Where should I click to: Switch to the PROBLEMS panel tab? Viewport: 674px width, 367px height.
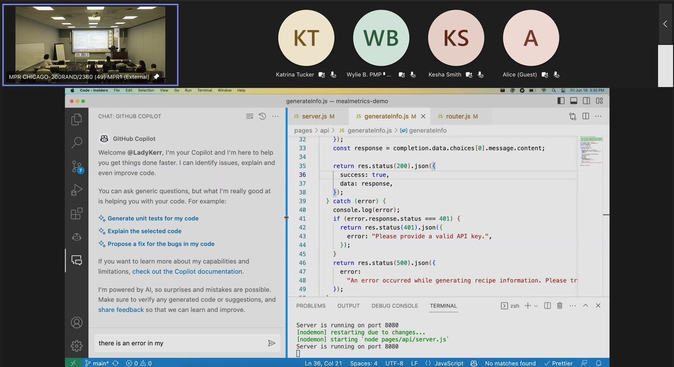[311, 306]
